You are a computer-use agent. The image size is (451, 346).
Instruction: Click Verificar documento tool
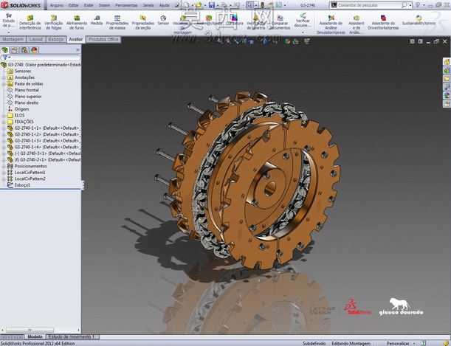point(303,20)
